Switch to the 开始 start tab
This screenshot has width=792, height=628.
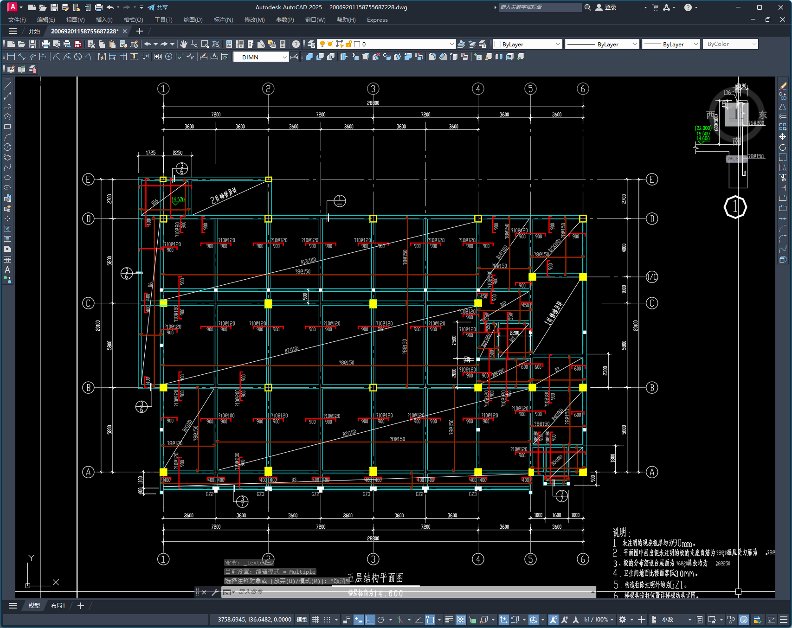tap(34, 31)
